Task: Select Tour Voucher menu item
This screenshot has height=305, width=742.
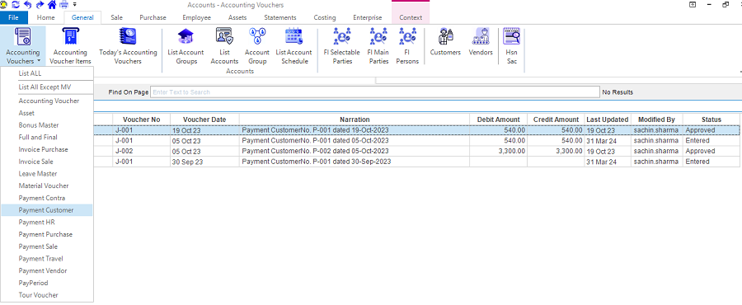Action: 47,295
